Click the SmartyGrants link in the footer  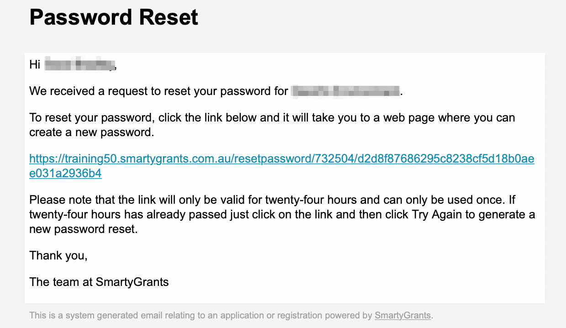point(403,315)
